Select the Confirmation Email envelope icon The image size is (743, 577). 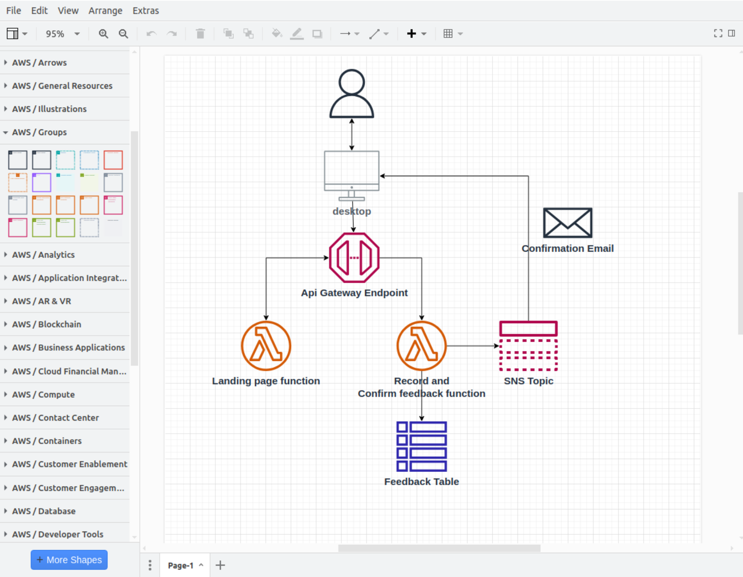coord(568,223)
